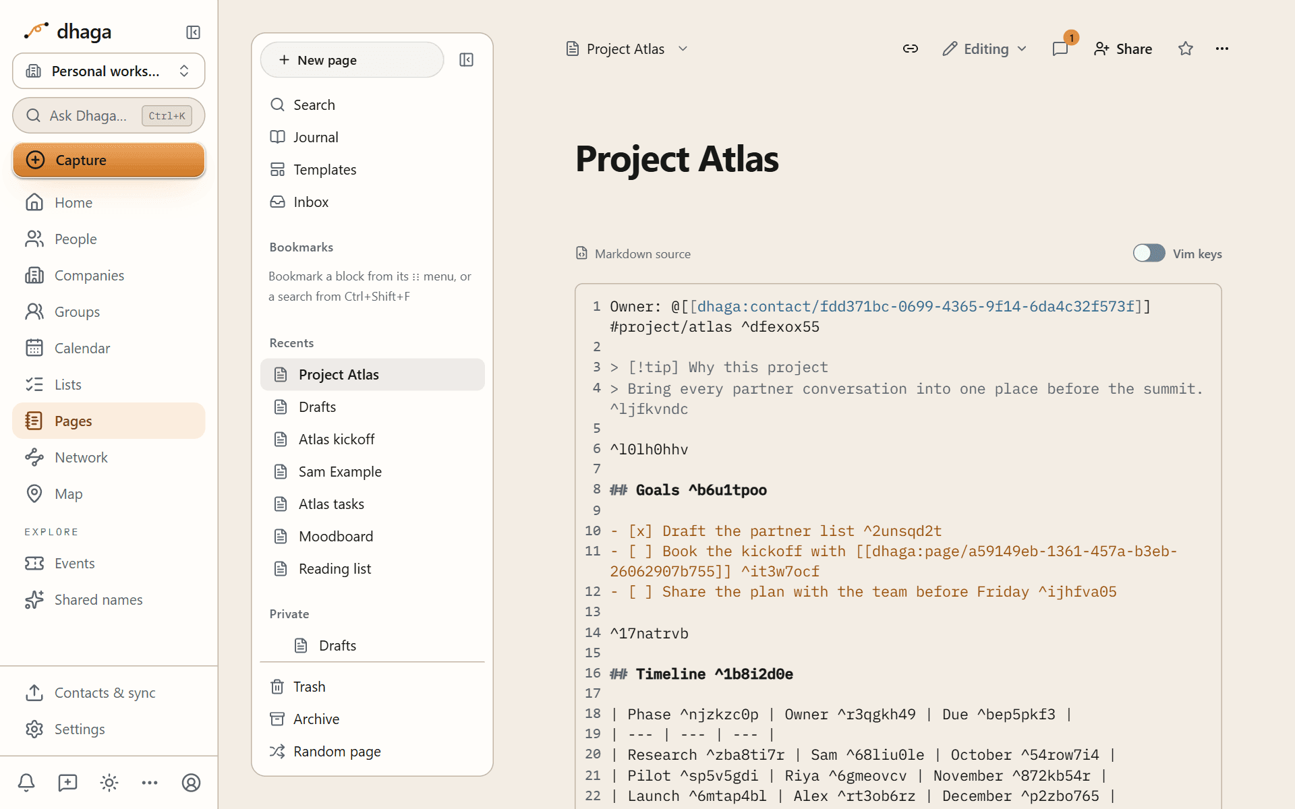This screenshot has width=1295, height=809.
Task: Open Drafts under Private
Action: pos(372,645)
